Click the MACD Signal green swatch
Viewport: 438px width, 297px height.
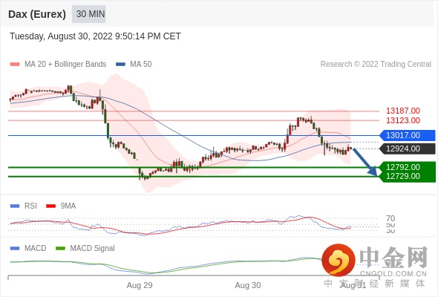60,249
